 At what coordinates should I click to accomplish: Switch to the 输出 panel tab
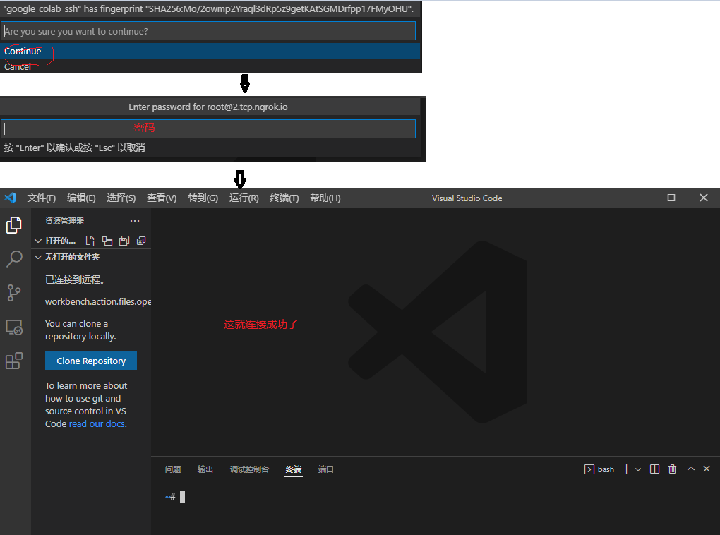(x=205, y=469)
